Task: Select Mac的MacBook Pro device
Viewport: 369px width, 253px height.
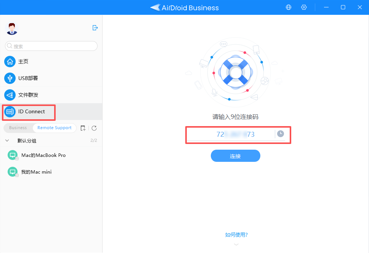Action: pos(51,155)
